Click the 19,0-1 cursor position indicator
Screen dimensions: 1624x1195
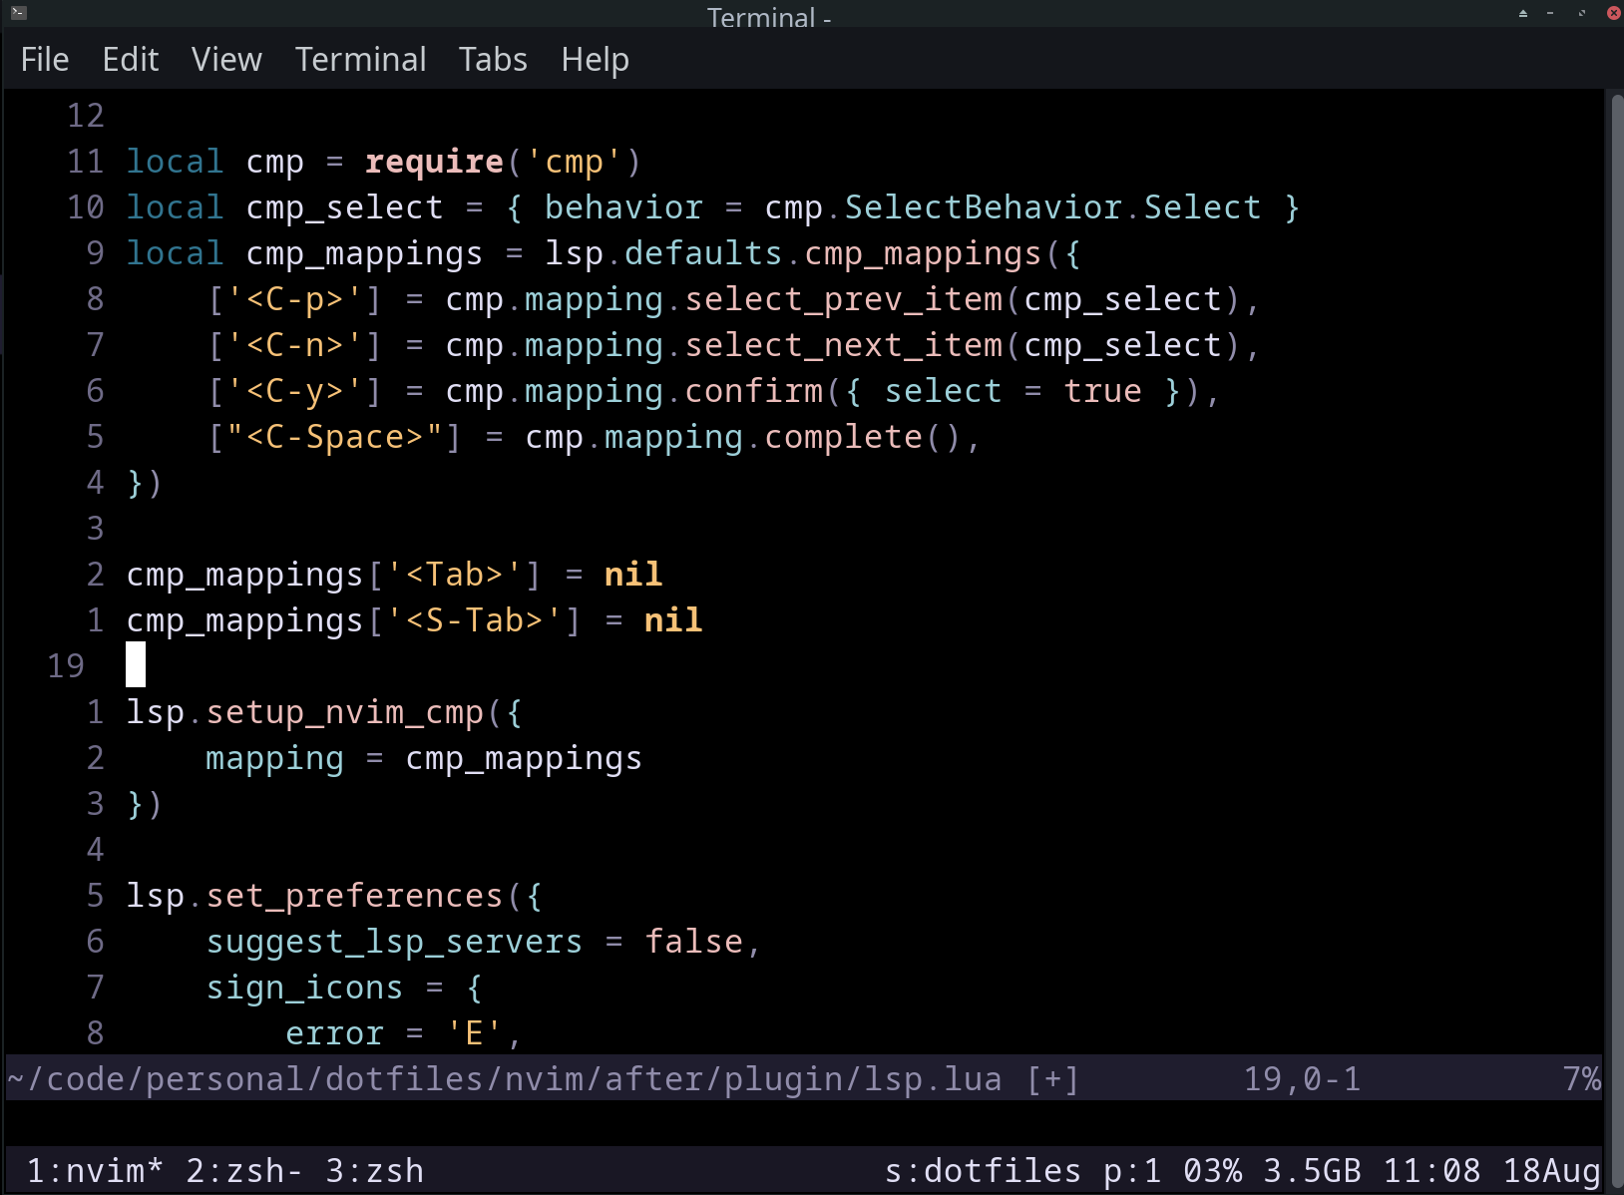pyautogui.click(x=1302, y=1079)
